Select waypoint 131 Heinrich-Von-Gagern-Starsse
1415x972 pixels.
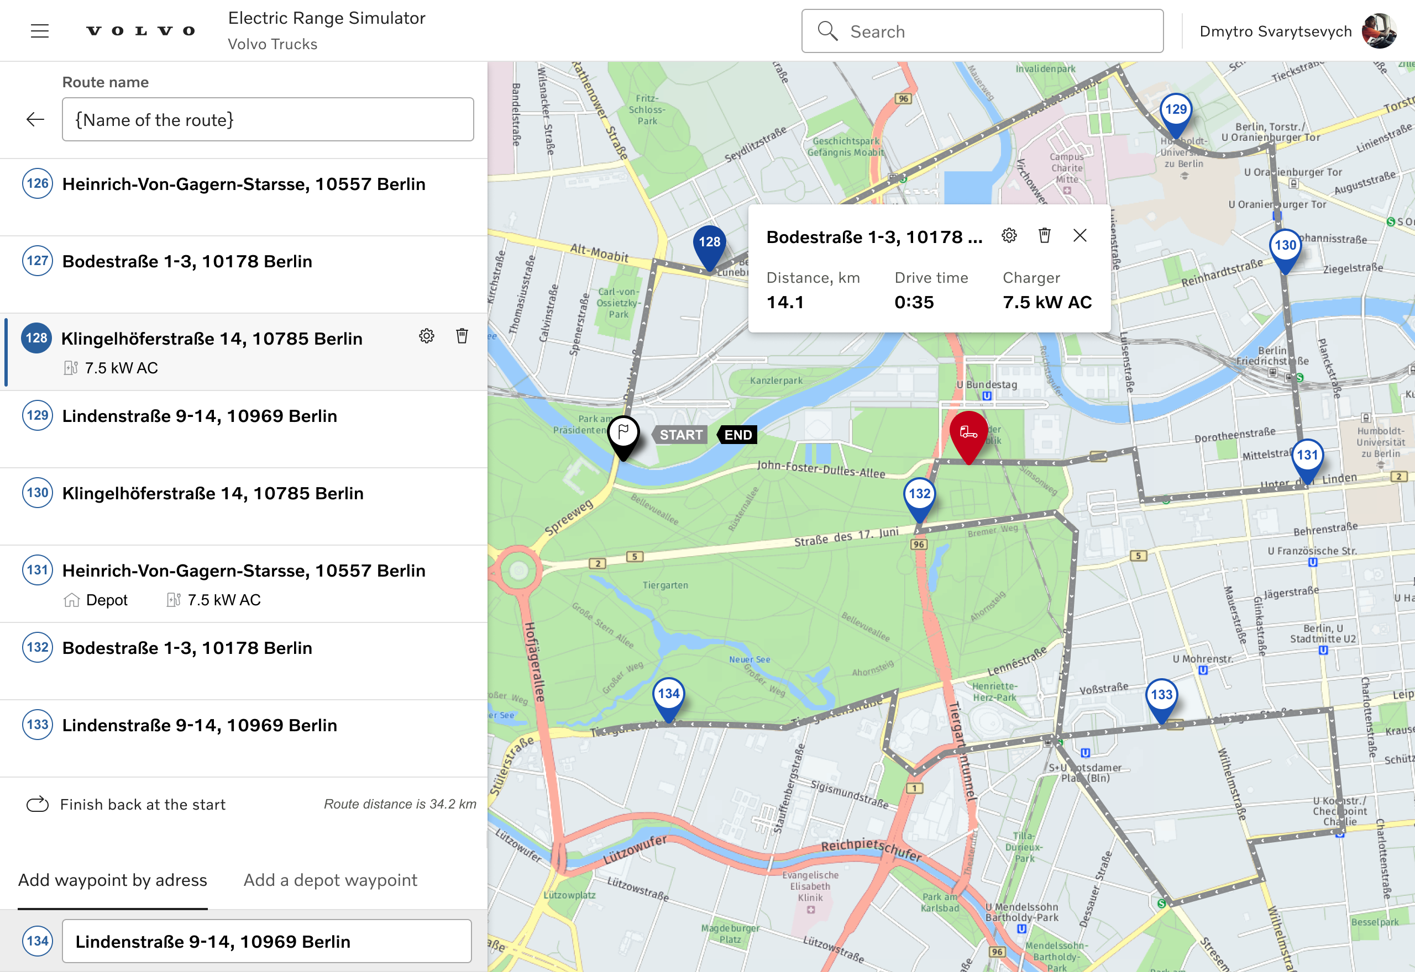coord(244,583)
